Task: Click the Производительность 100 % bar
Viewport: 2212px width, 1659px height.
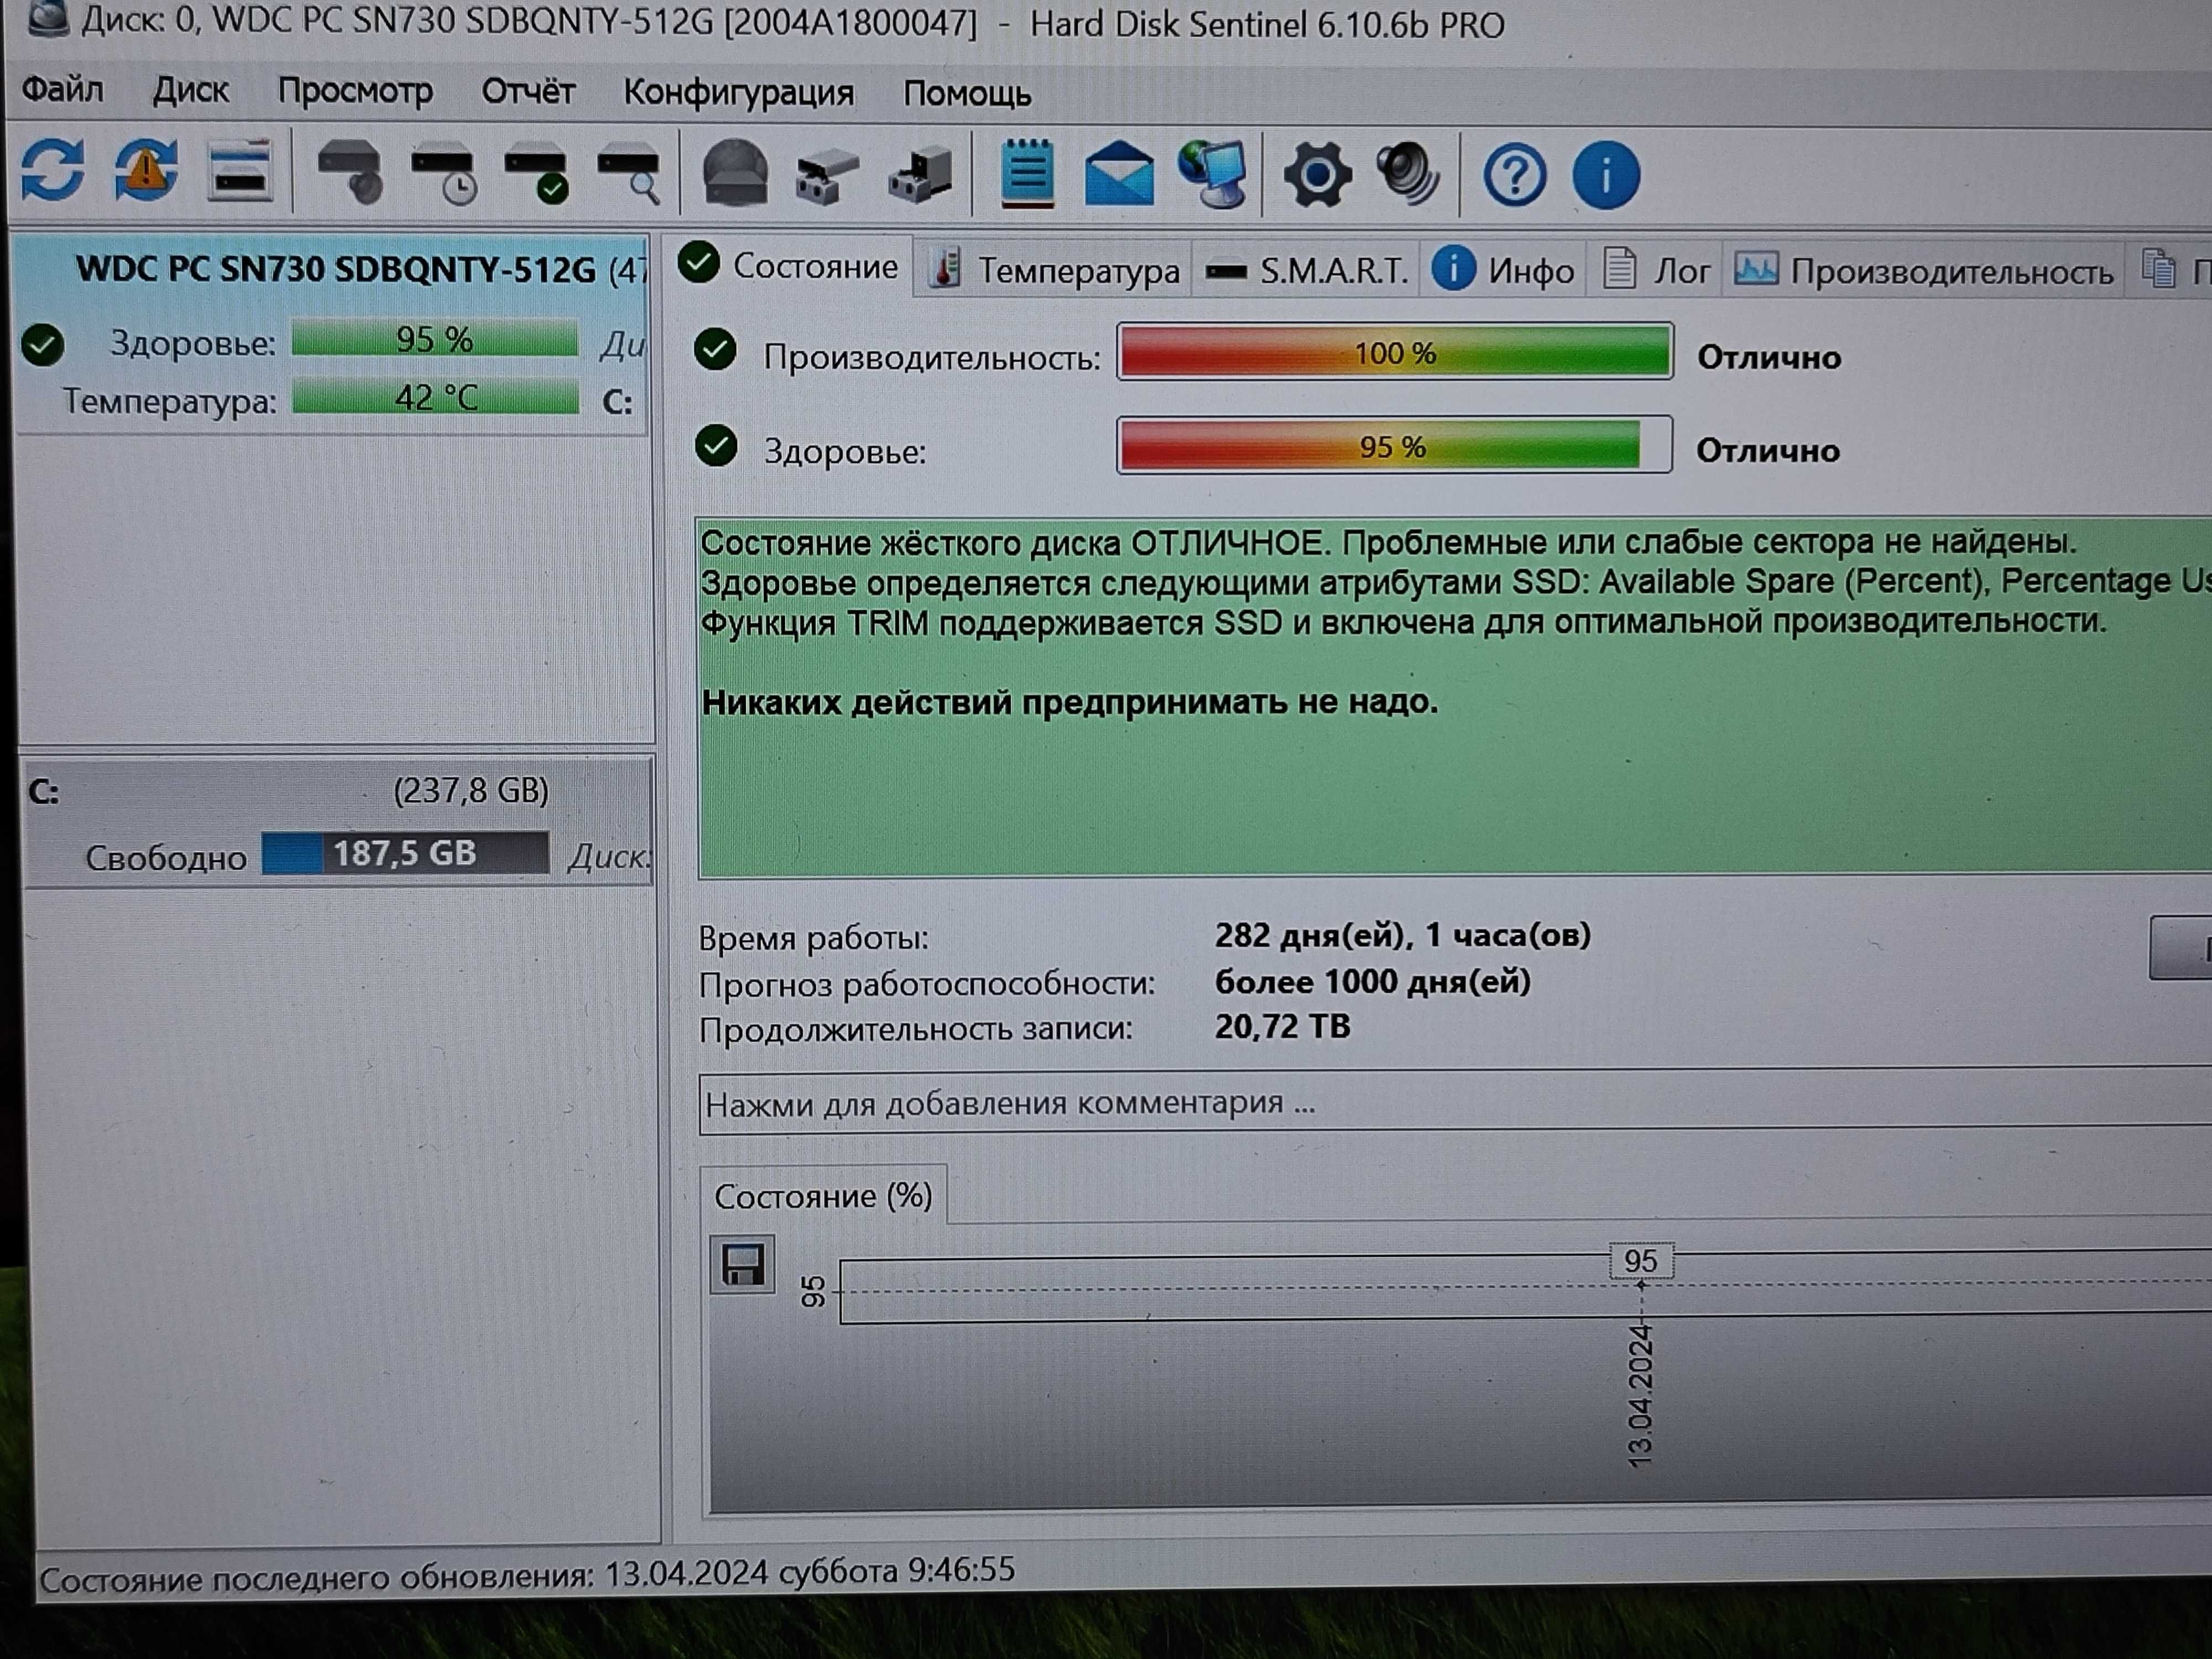Action: click(x=1394, y=352)
